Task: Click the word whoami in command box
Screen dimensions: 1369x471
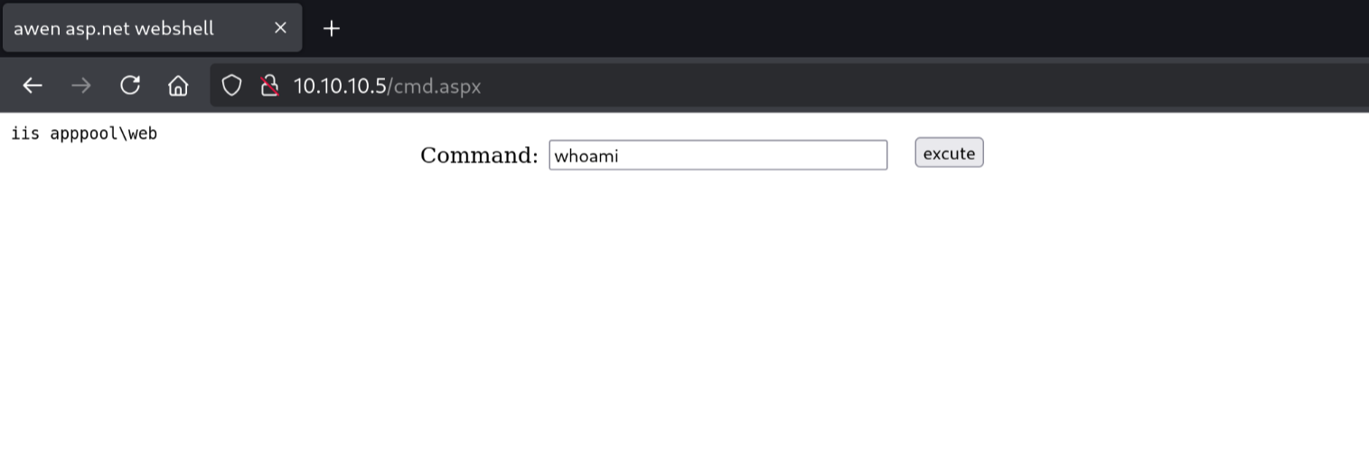Action: 586,156
